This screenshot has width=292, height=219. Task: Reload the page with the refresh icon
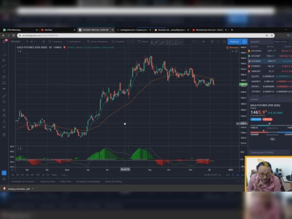[x=14, y=36]
